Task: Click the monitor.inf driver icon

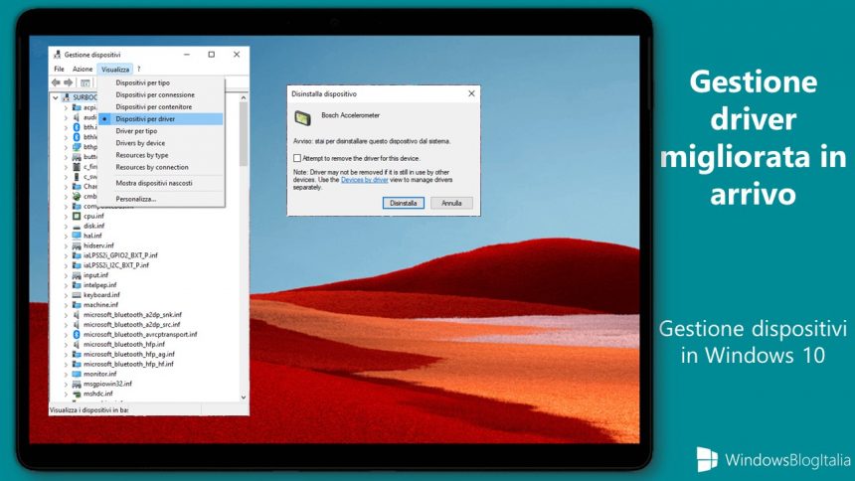Action: point(77,374)
